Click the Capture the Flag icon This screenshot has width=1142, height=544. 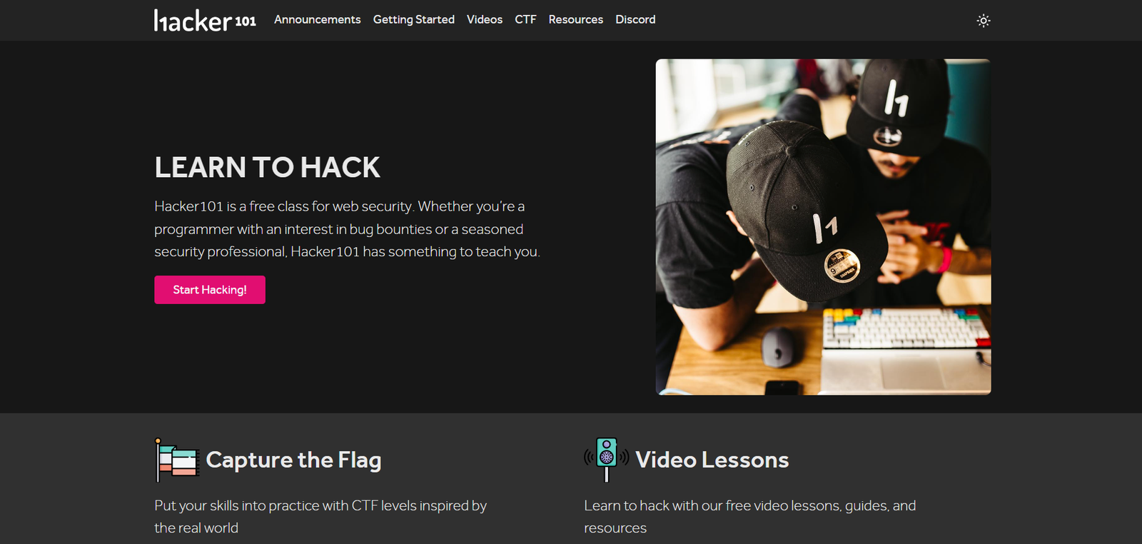(x=177, y=460)
